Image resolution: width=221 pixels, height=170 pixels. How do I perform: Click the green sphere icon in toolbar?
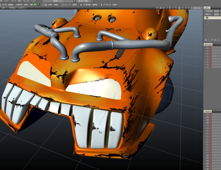click(35, 4)
